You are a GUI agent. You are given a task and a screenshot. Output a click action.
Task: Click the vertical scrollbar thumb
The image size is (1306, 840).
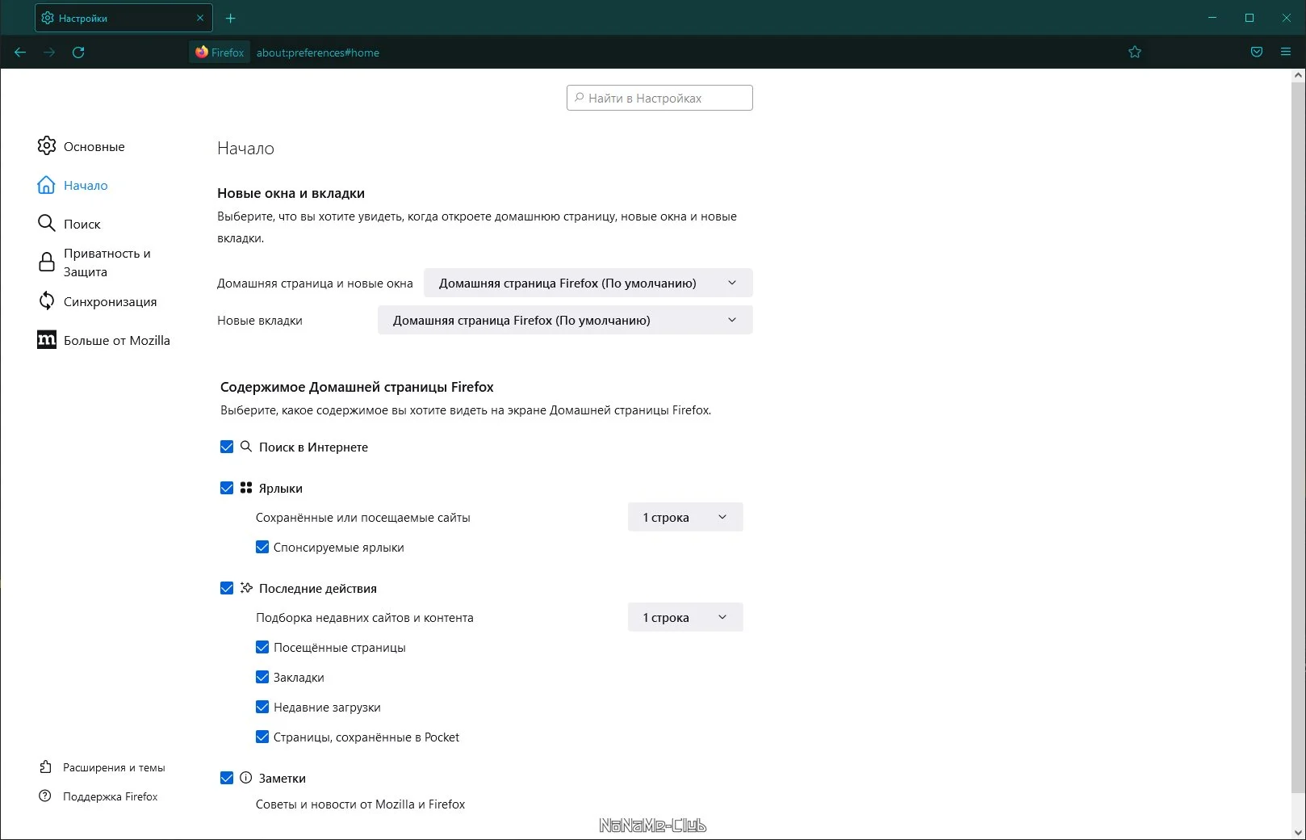click(1298, 436)
